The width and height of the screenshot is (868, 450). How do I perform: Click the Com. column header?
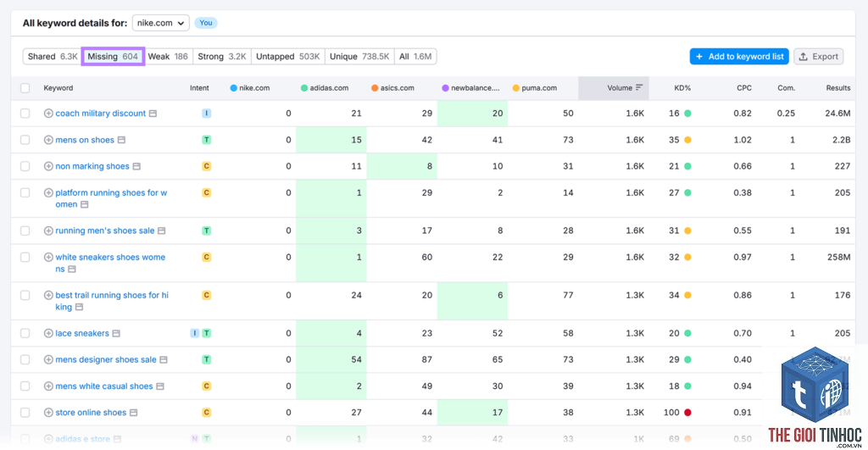[x=786, y=88]
